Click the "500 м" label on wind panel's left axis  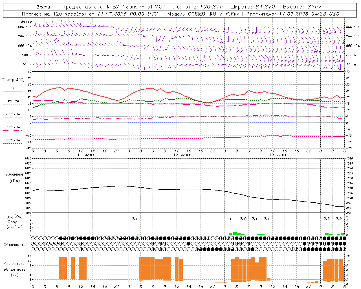click(x=27, y=55)
